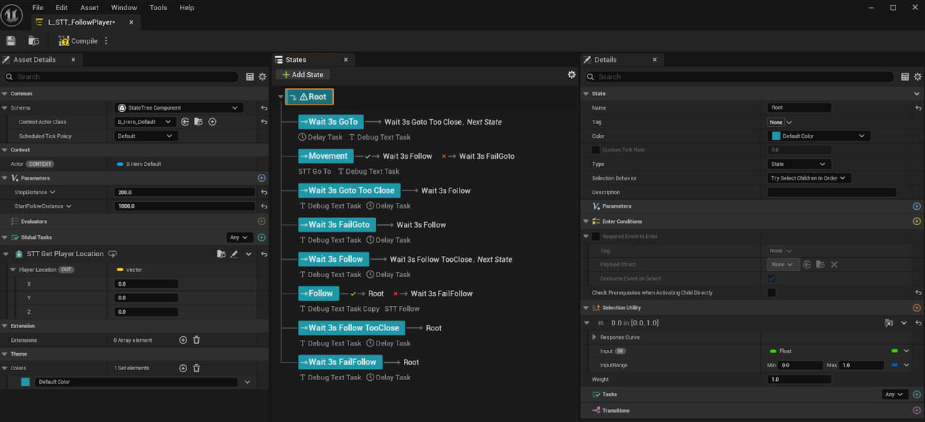925x422 pixels.
Task: Reset Schema to default arrow
Action: coord(264,108)
